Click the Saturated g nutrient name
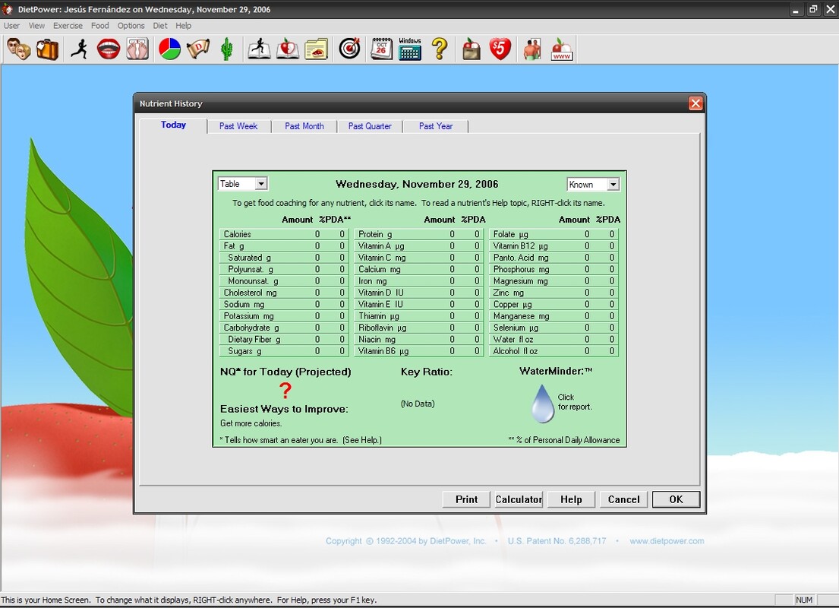 click(x=249, y=258)
